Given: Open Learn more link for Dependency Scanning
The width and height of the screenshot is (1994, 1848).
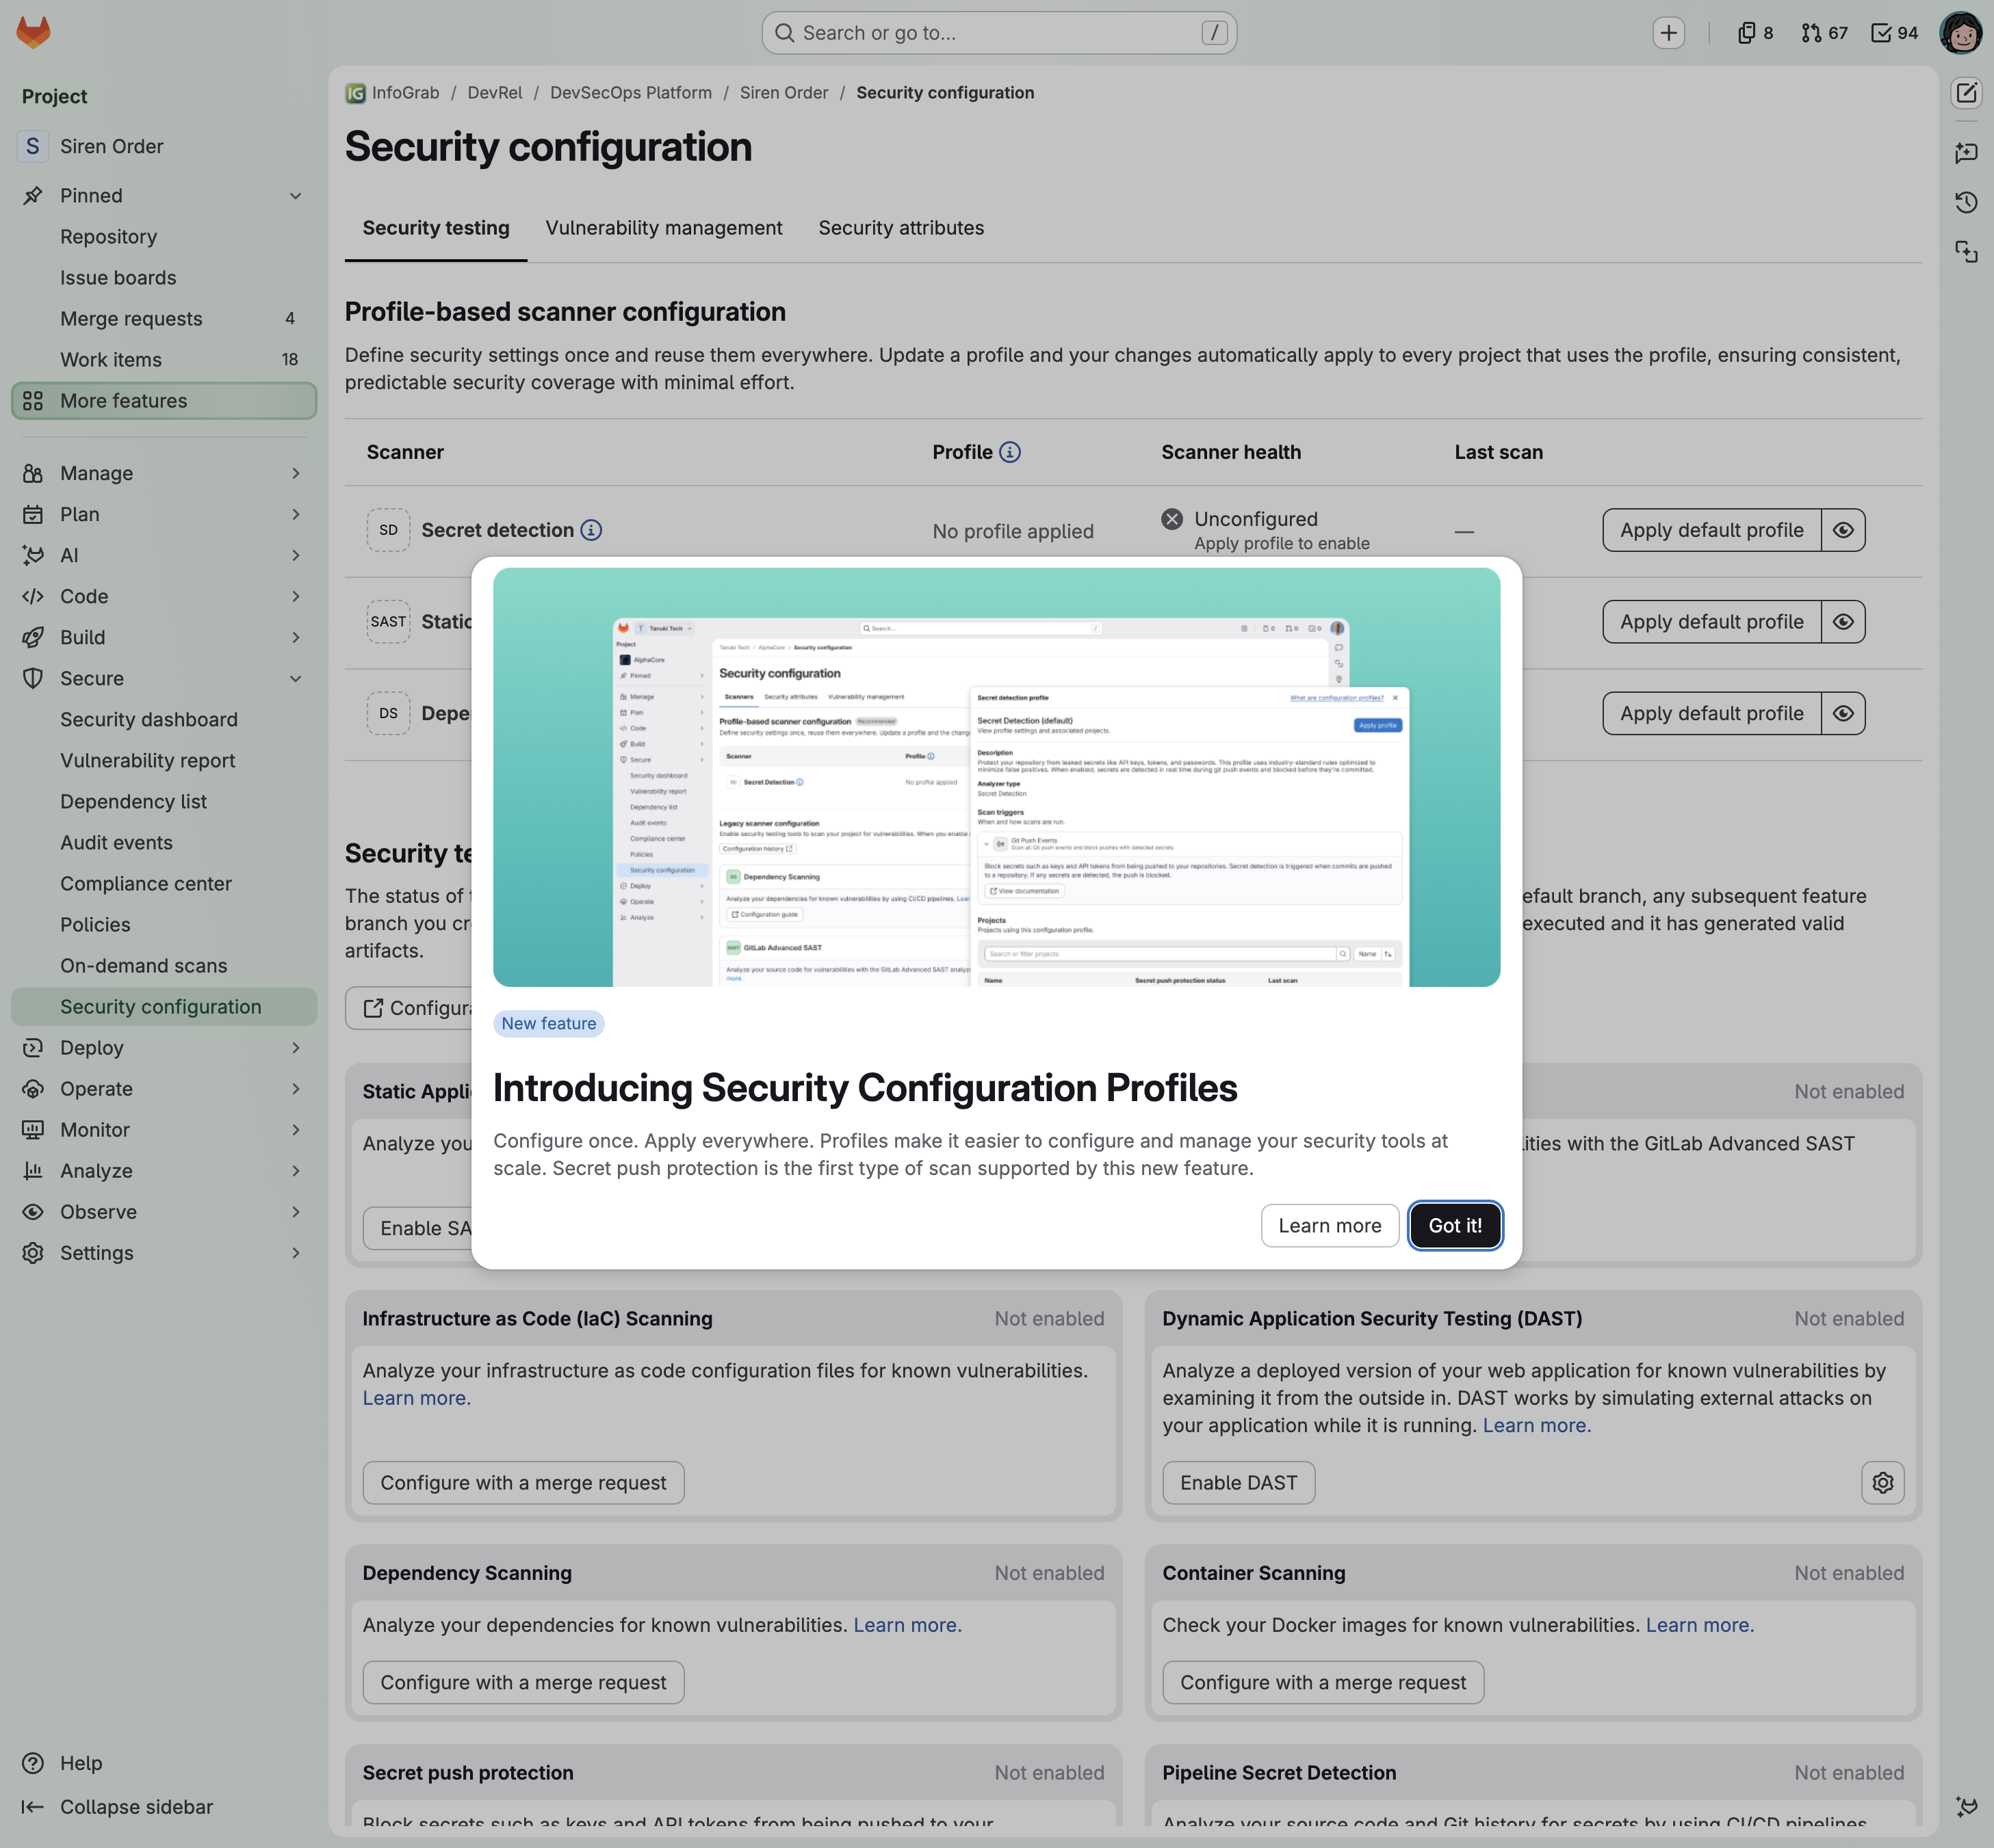Looking at the screenshot, I should [907, 1625].
